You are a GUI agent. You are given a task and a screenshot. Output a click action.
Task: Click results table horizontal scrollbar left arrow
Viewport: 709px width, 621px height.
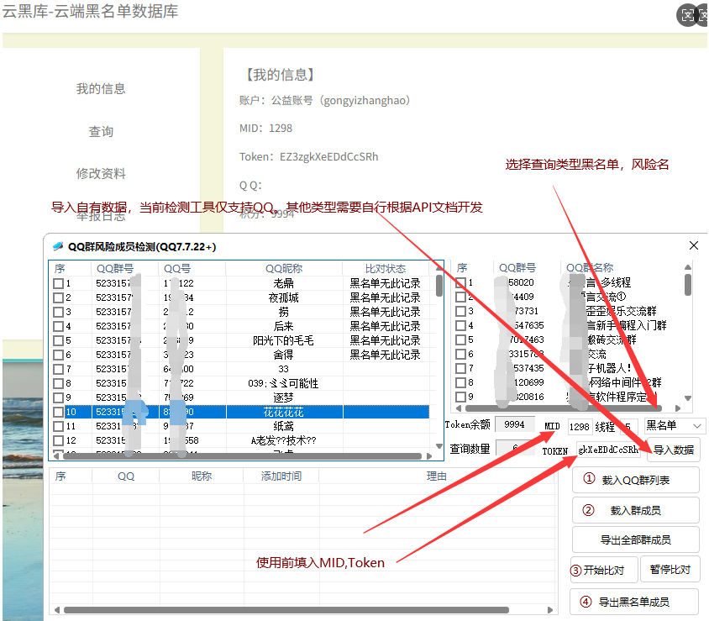click(57, 610)
